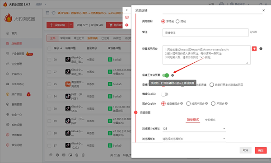This screenshot has height=163, width=271.
Task: Switch to the 最近打开 filter tab
Action: point(79,38)
